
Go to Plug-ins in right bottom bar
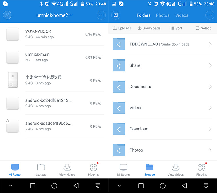click(x=202, y=170)
